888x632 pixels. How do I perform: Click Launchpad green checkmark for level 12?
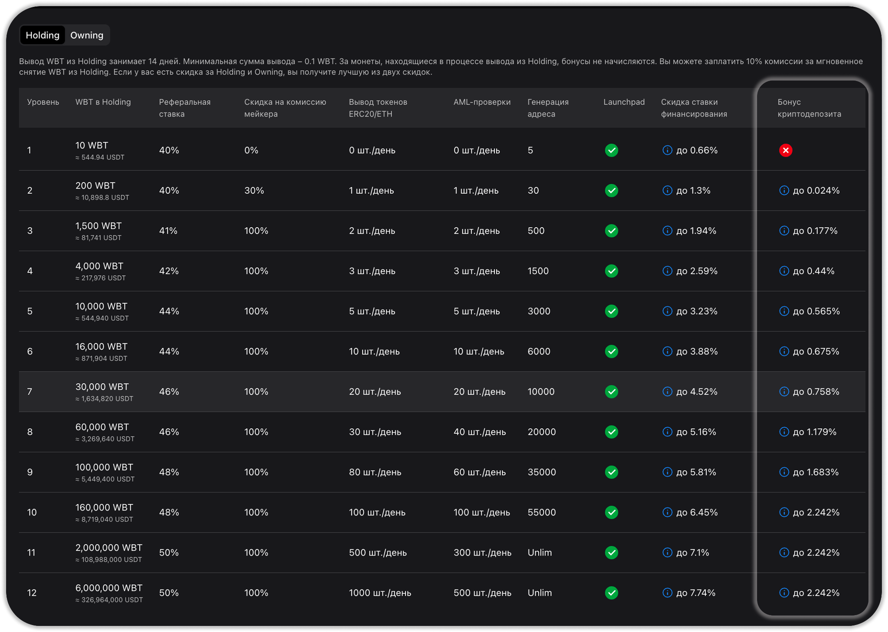(611, 593)
